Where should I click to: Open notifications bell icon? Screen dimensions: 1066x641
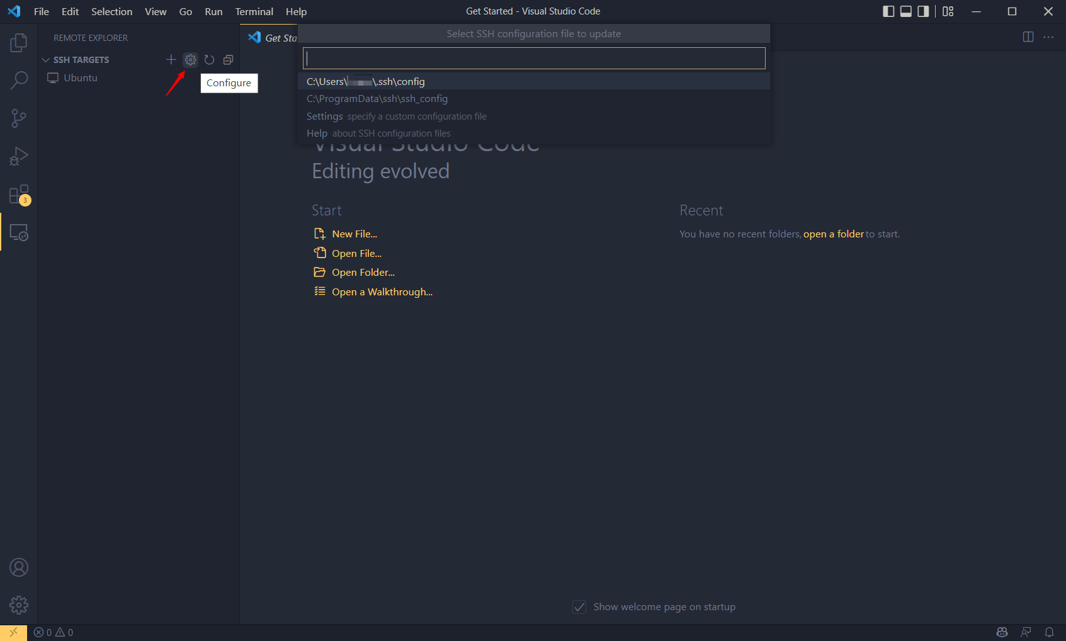[1049, 632]
